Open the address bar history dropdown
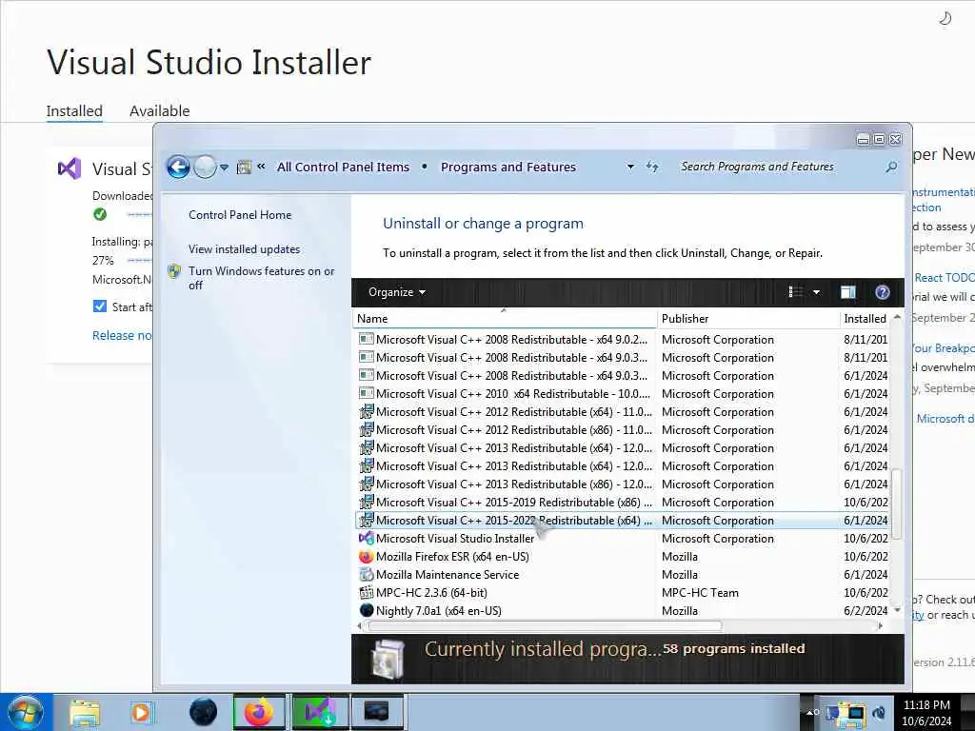975x731 pixels. (x=630, y=167)
